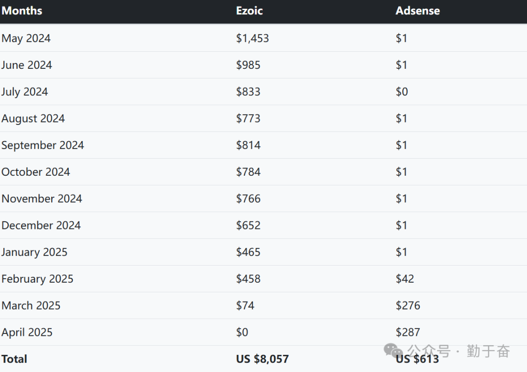Select the US $8,057 Ezoic total
This screenshot has height=372, width=527.
click(263, 359)
